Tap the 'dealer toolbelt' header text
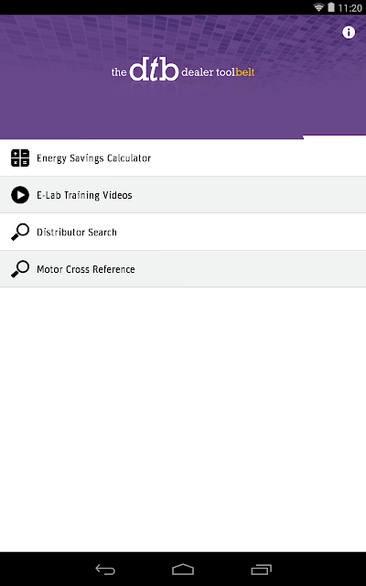The image size is (366, 586). (218, 72)
